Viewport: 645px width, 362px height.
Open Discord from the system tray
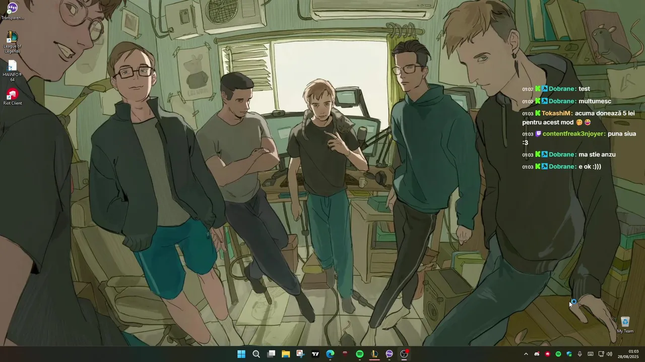point(537,354)
